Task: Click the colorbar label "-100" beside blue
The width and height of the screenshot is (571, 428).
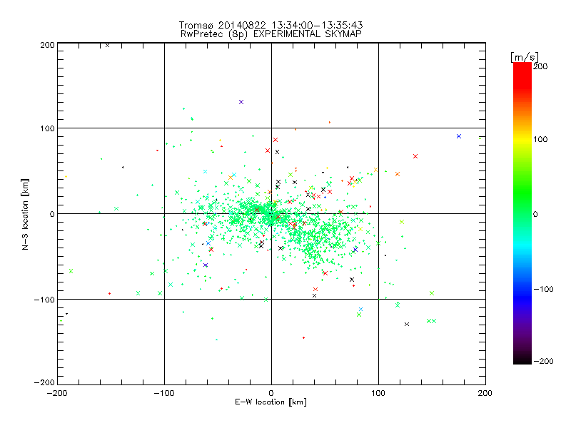Action: point(543,290)
